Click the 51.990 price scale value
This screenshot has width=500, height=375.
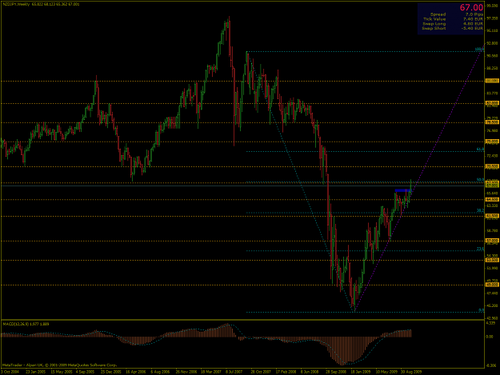(492, 269)
